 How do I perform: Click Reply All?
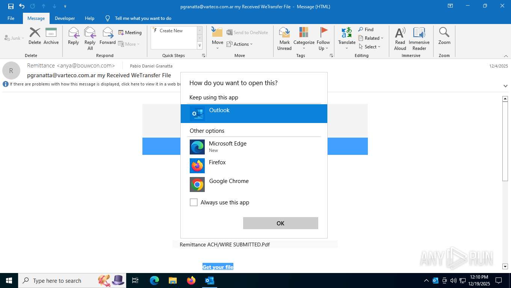pos(90,38)
